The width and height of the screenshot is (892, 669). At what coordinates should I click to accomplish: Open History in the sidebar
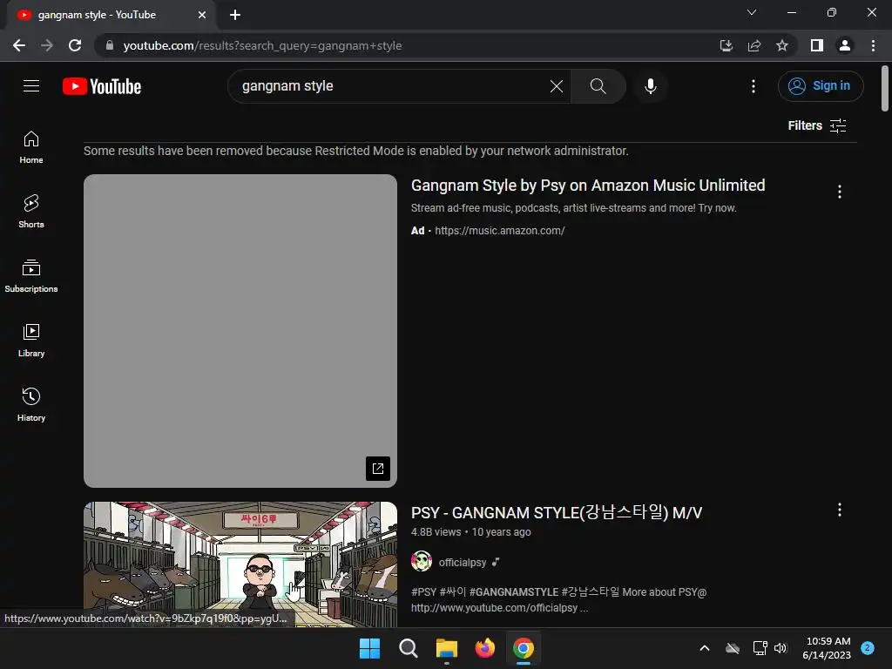click(x=31, y=404)
